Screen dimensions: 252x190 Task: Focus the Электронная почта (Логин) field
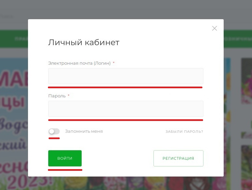coord(126,76)
